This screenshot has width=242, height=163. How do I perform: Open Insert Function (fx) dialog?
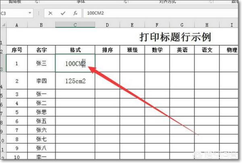(x=75, y=13)
